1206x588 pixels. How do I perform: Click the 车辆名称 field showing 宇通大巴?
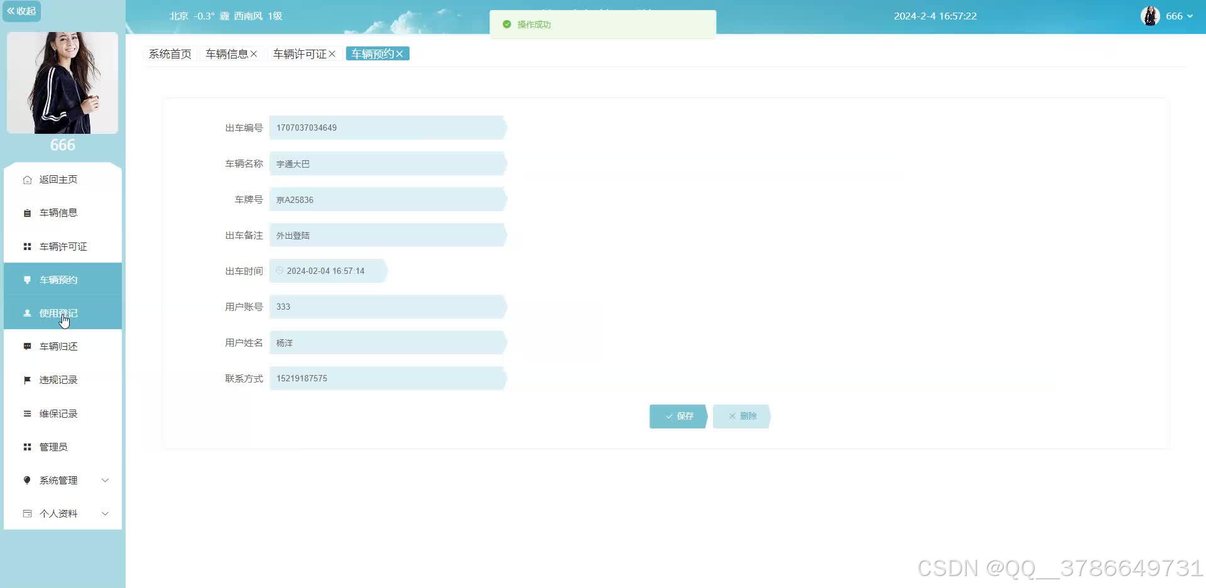[388, 163]
